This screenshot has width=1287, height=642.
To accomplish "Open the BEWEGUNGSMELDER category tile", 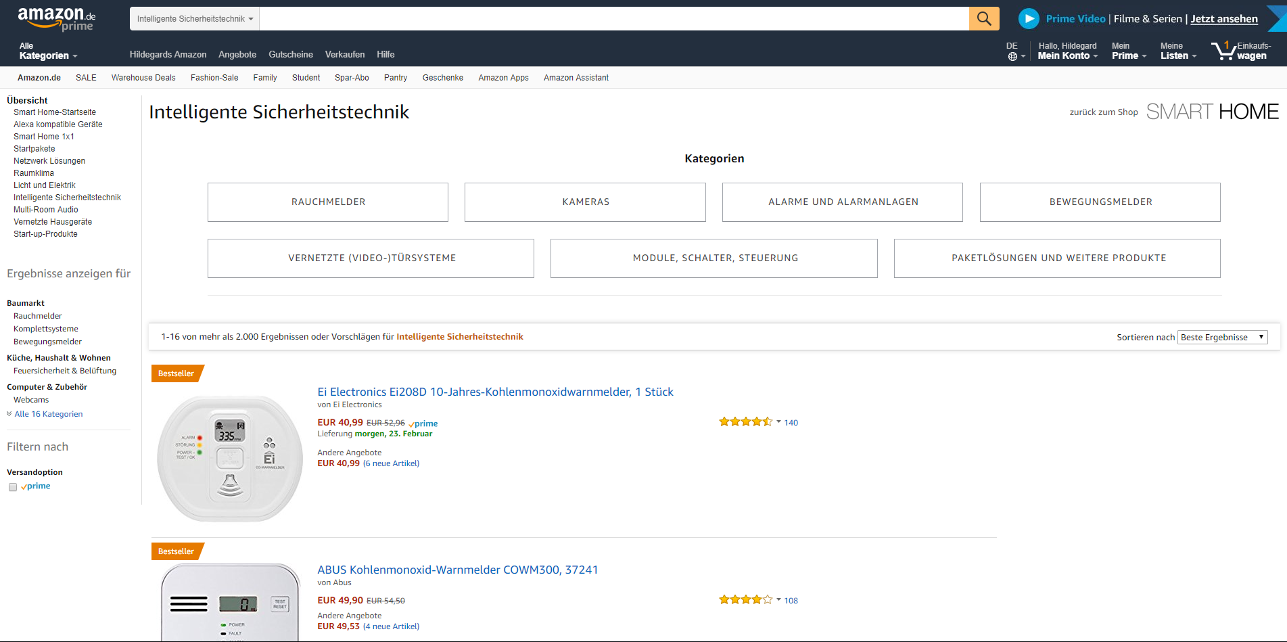I will coord(1100,202).
